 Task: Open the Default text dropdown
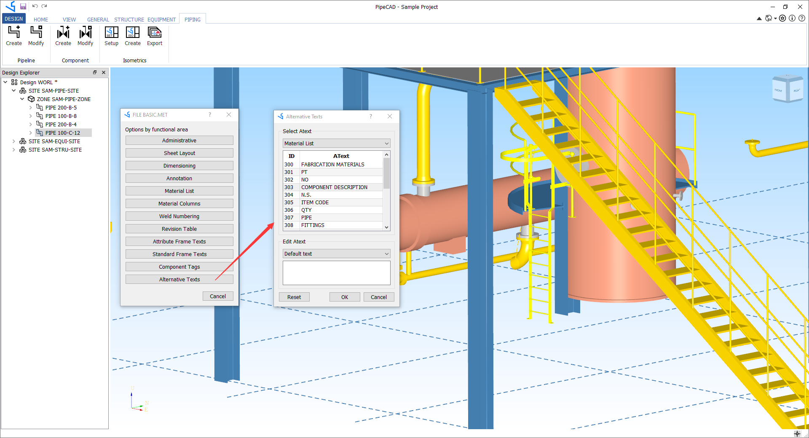coord(336,254)
